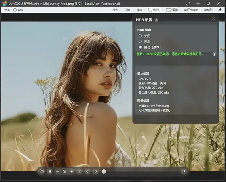Select the HDR 关闭 radio option
Viewport: 226px width, 182px height.
140,36
